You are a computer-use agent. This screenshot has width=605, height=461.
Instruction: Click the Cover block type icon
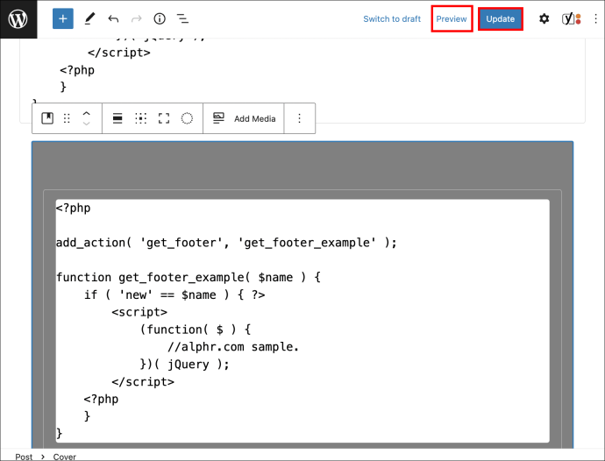click(x=47, y=118)
